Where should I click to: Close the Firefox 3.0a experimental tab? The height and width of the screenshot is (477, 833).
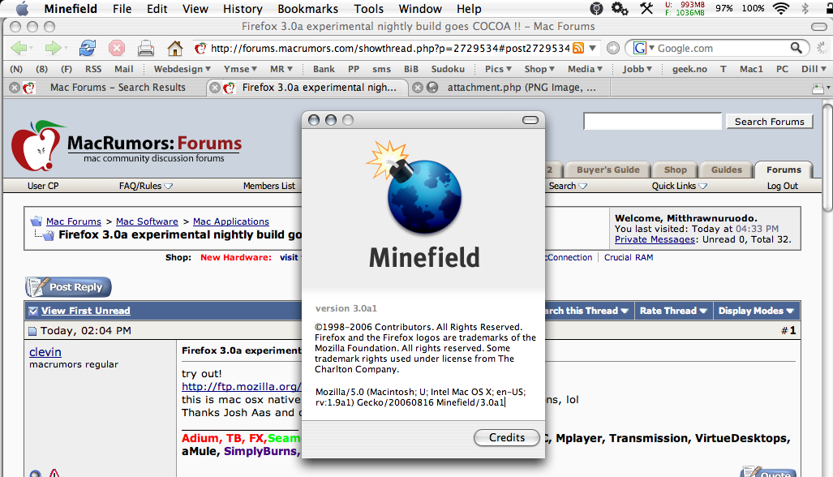[x=215, y=88]
